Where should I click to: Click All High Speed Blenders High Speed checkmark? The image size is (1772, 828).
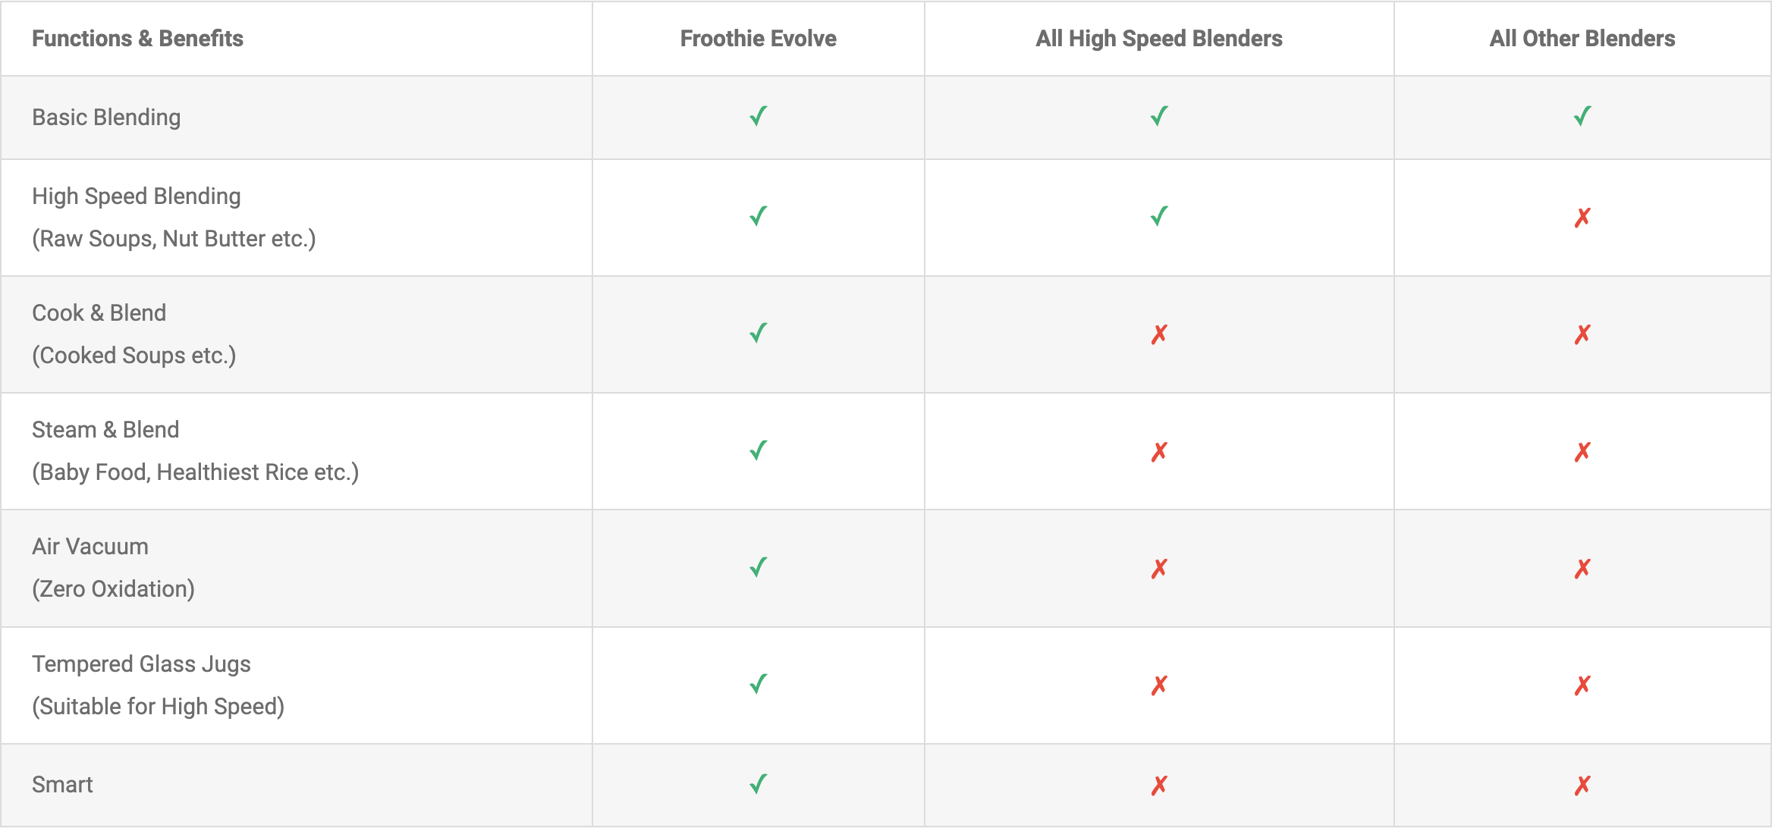(1158, 217)
